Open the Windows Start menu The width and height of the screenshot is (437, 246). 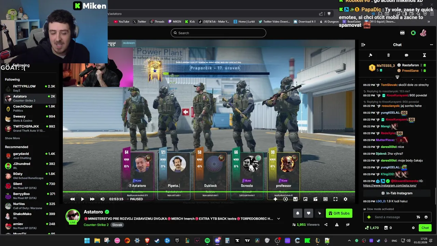point(87,241)
